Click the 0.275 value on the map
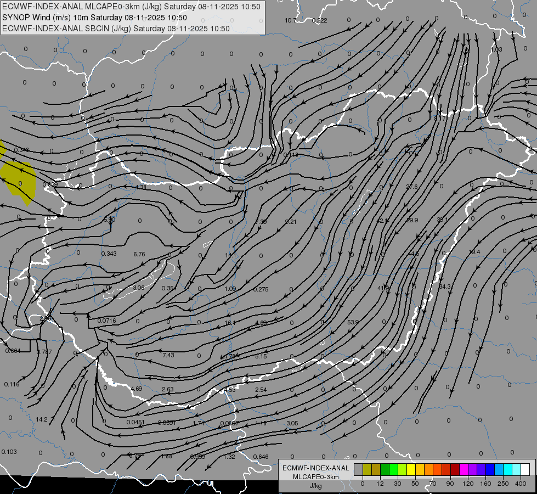The image size is (537, 494). (261, 290)
